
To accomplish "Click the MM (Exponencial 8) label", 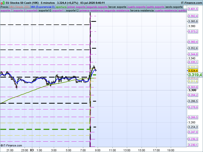I will 42,7.
